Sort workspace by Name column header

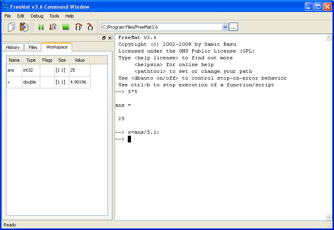tap(14, 60)
